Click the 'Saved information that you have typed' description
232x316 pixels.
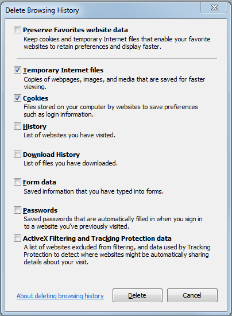click(94, 191)
